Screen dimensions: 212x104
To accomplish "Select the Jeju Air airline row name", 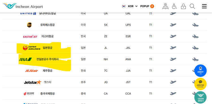I will 47,71.
